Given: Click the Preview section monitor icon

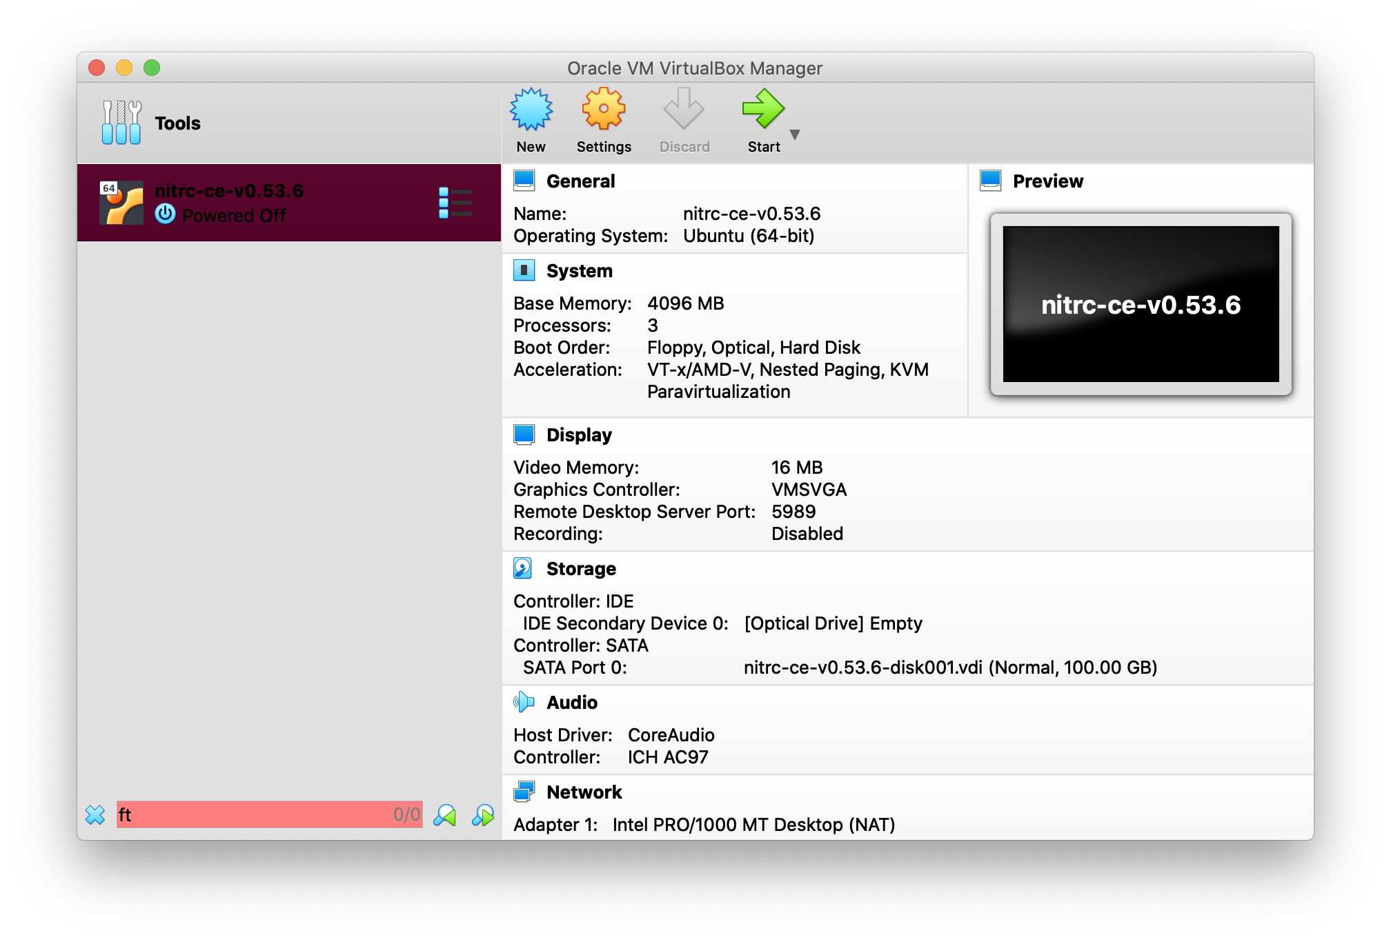Looking at the screenshot, I should point(991,181).
